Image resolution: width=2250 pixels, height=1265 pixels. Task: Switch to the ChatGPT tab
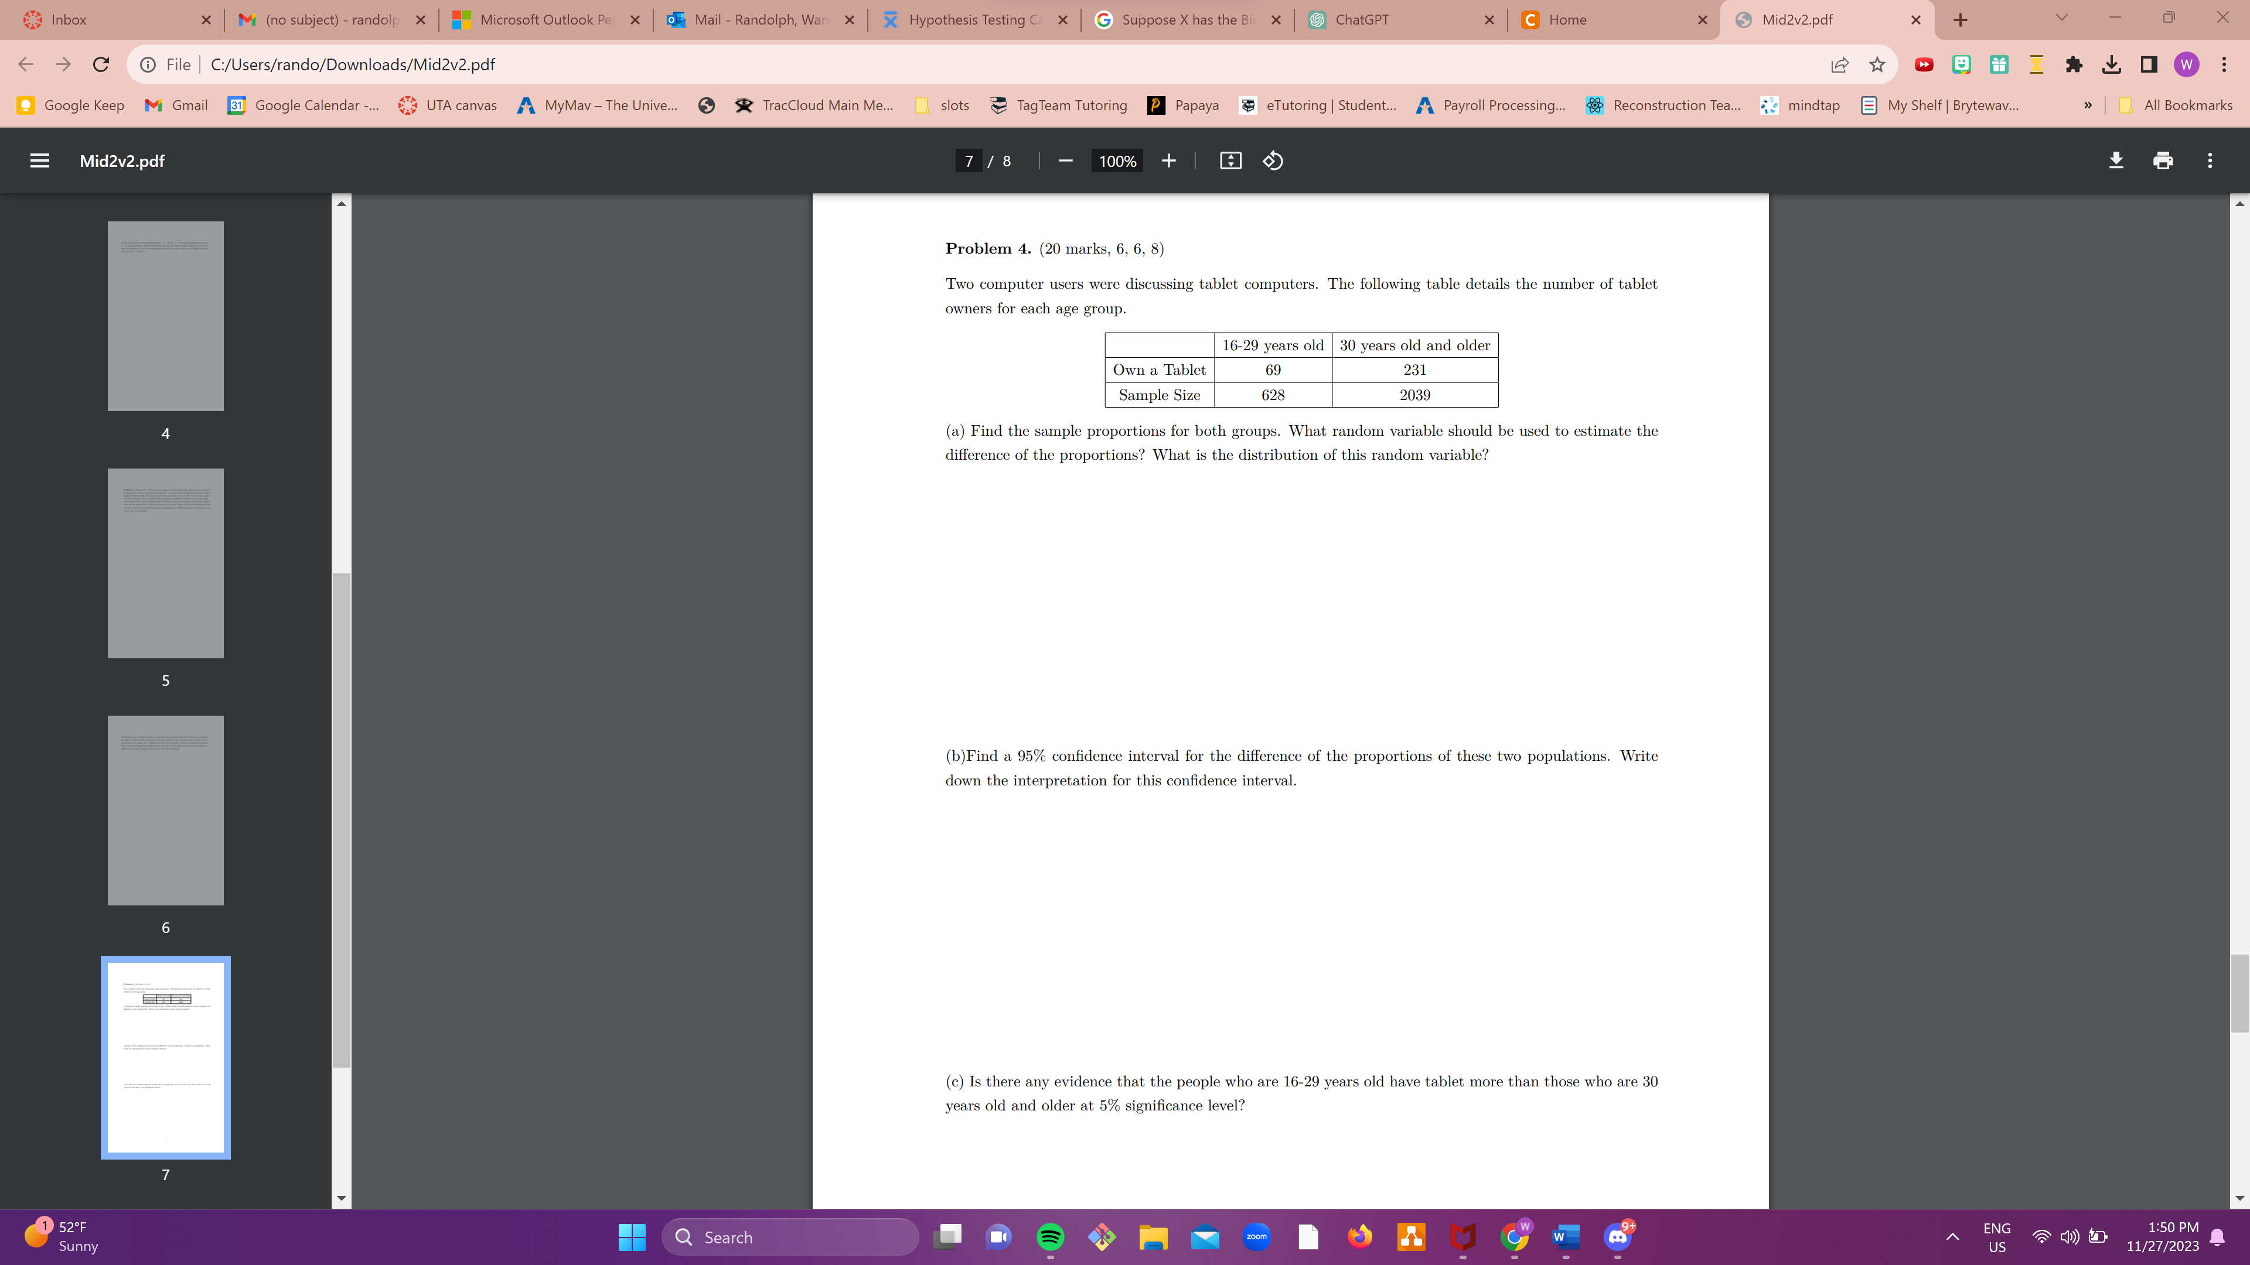[x=1362, y=19]
